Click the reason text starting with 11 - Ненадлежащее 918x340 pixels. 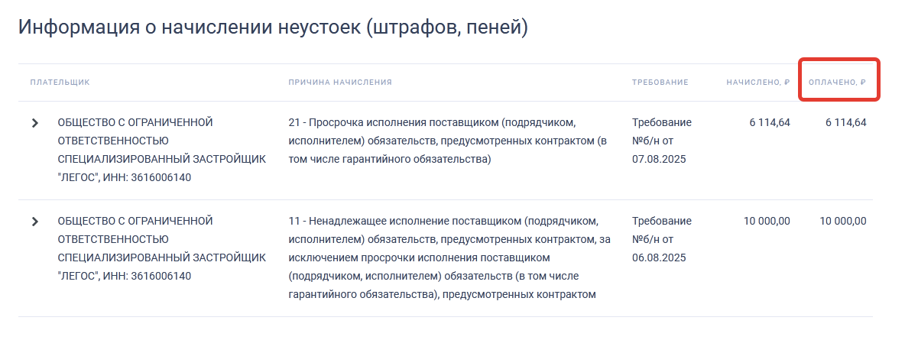tap(450, 257)
